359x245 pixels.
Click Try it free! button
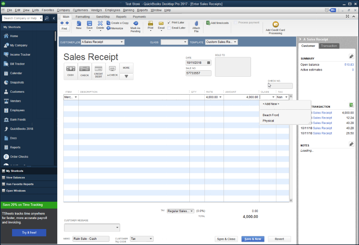29,233
